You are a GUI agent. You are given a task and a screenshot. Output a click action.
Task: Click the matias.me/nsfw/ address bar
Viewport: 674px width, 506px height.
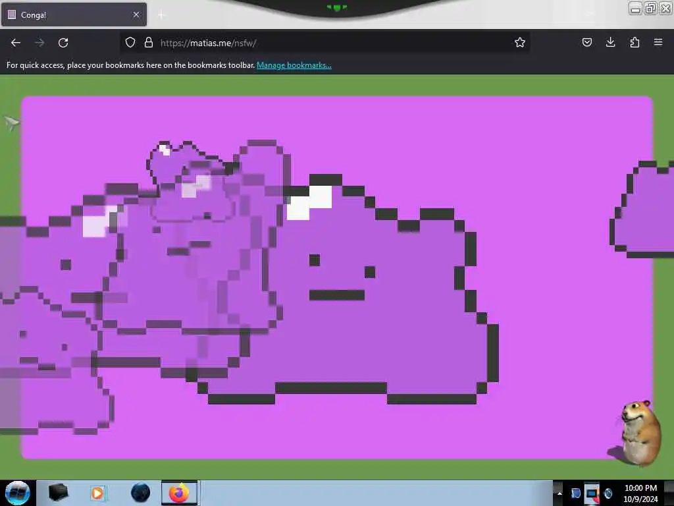(326, 43)
